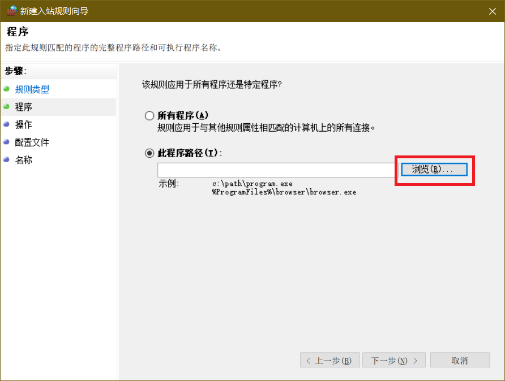Click the blue bullet beside 配置文件
Screen dimensions: 505x381
coord(7,142)
